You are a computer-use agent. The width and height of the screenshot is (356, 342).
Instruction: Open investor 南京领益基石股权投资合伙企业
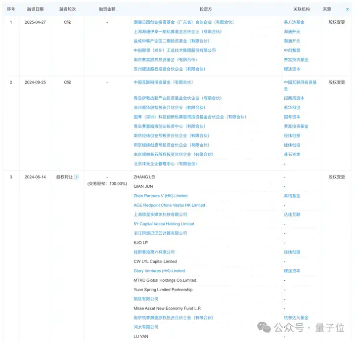[174, 154]
